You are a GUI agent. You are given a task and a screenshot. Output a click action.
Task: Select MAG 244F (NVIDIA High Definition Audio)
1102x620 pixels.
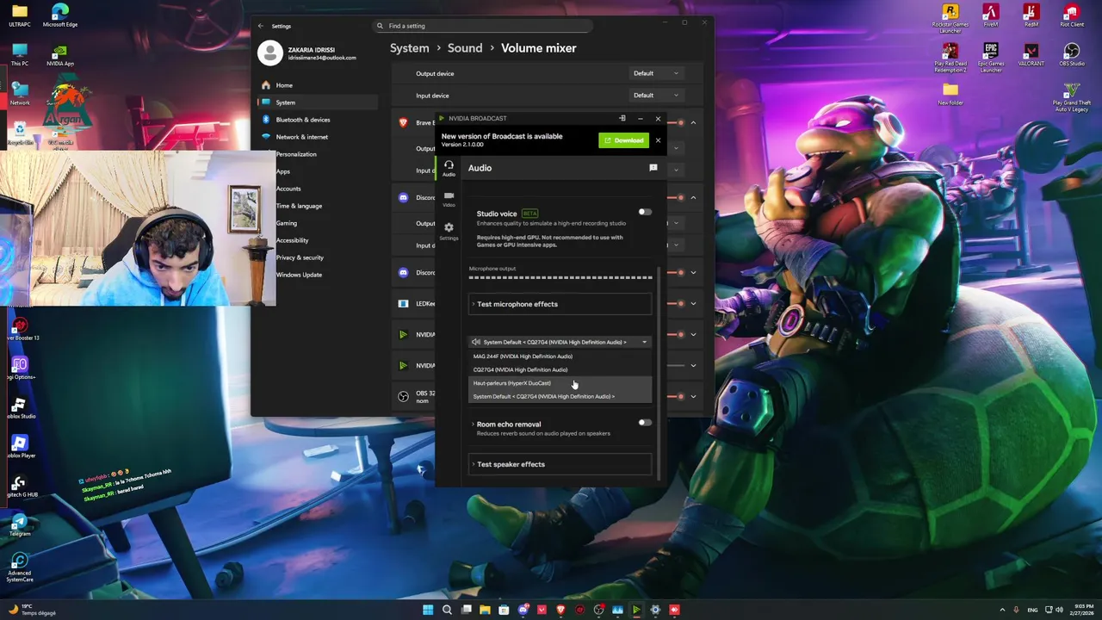point(560,356)
